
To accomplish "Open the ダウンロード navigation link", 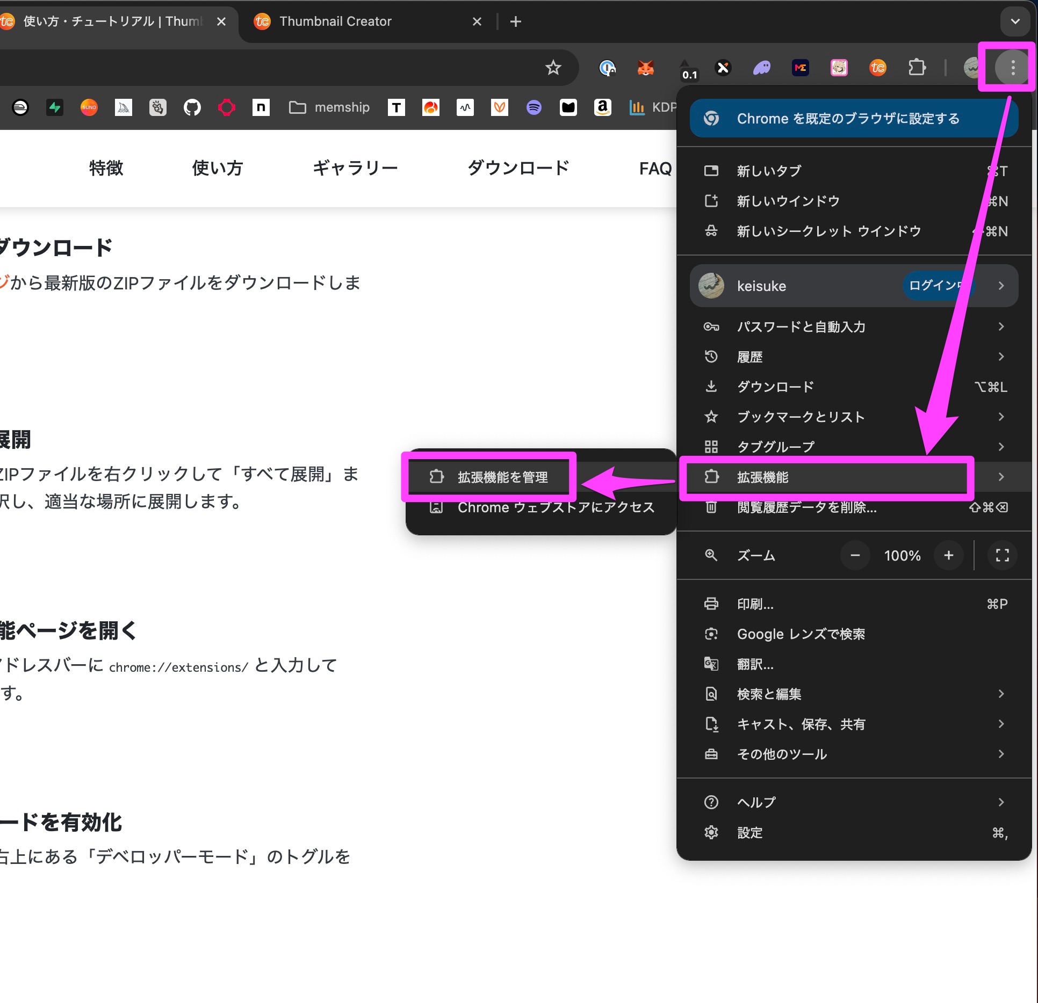I will click(518, 168).
